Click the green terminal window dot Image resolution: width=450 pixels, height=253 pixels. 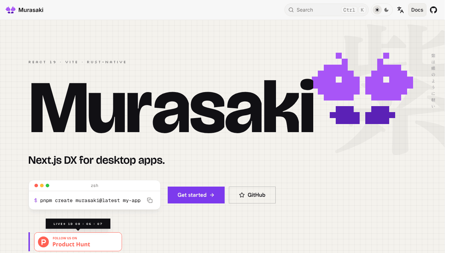point(47,186)
